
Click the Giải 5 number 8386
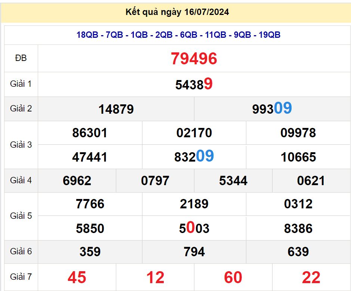point(298,228)
